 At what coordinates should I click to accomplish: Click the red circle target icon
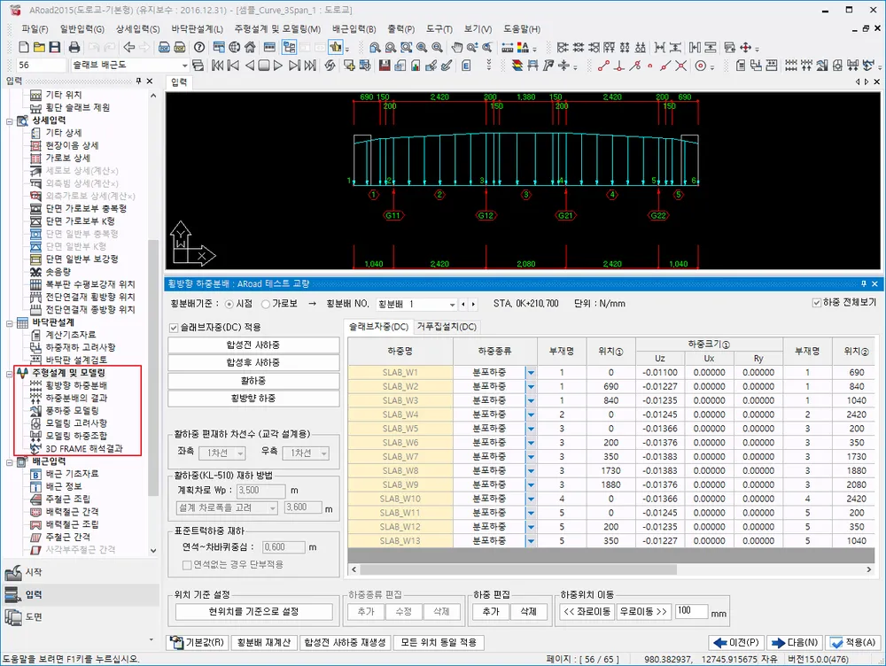point(701,66)
